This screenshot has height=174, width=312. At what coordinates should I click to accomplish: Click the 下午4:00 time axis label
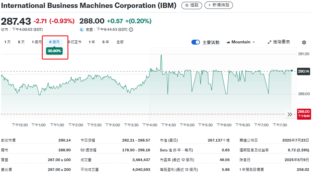[150, 125]
